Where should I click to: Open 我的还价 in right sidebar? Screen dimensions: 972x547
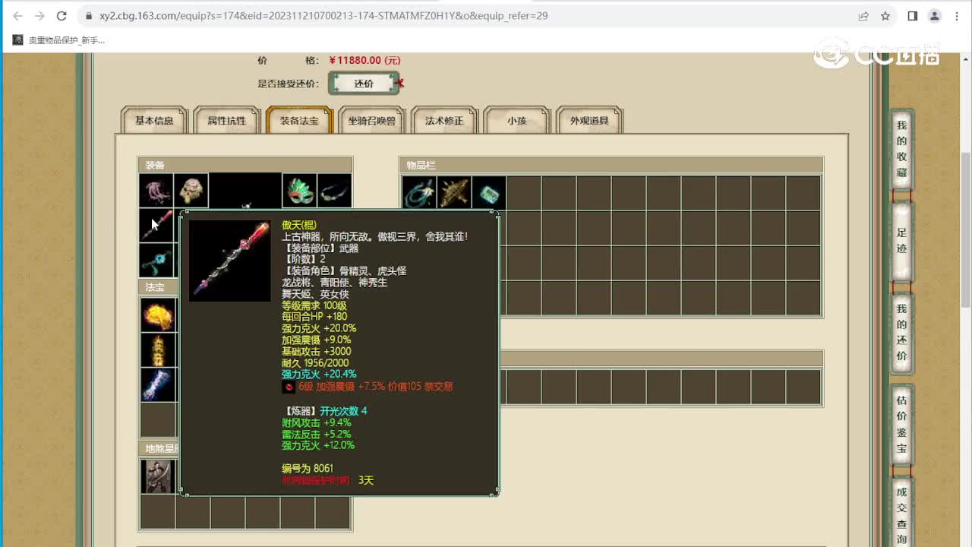tap(901, 333)
